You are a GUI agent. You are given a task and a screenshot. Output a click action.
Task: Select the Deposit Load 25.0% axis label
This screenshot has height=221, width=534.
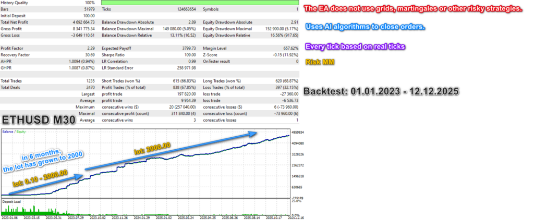click(x=296, y=201)
